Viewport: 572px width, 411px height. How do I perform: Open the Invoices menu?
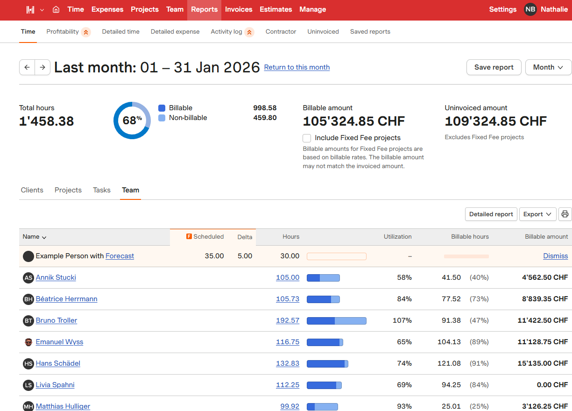point(238,10)
